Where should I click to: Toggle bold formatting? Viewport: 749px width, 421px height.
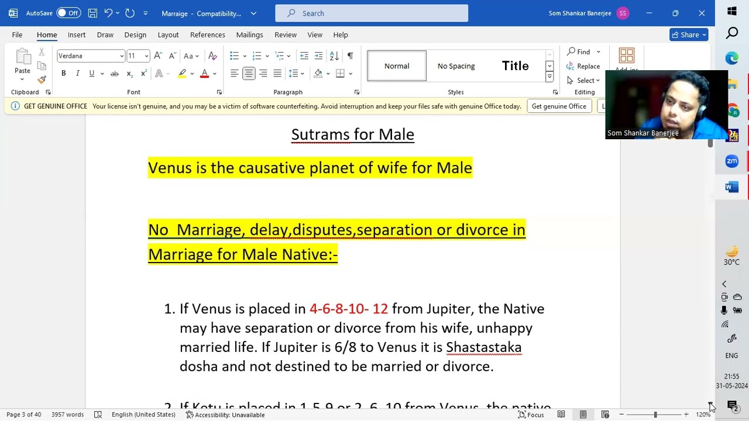coord(63,73)
